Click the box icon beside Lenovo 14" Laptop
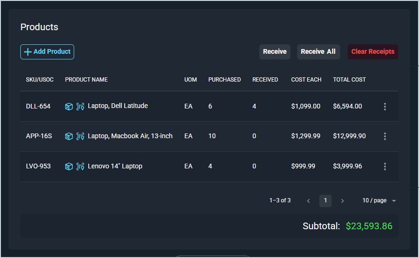This screenshot has width=419, height=258. point(69,166)
